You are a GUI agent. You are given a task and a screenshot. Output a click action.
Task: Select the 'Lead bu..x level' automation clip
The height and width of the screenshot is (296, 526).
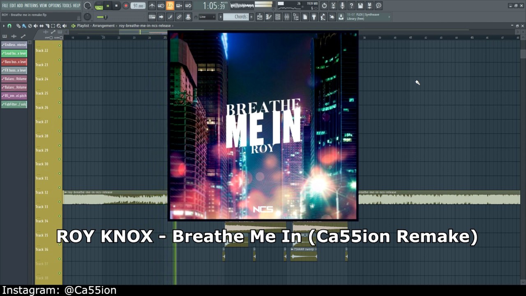coord(14,53)
